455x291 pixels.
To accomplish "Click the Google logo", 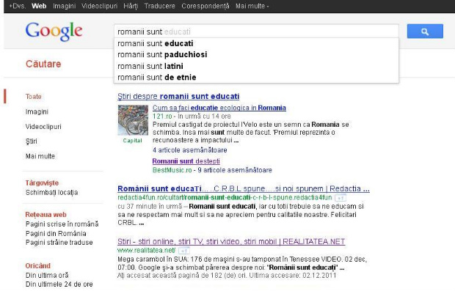I will click(x=54, y=32).
